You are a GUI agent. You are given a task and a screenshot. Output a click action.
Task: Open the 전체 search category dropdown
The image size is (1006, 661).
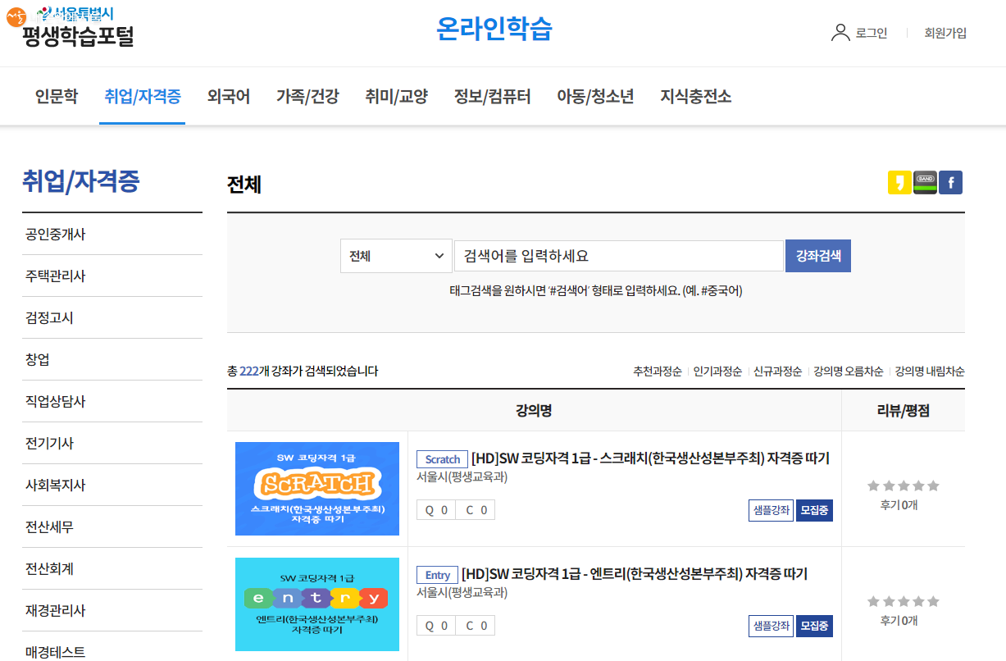click(396, 256)
